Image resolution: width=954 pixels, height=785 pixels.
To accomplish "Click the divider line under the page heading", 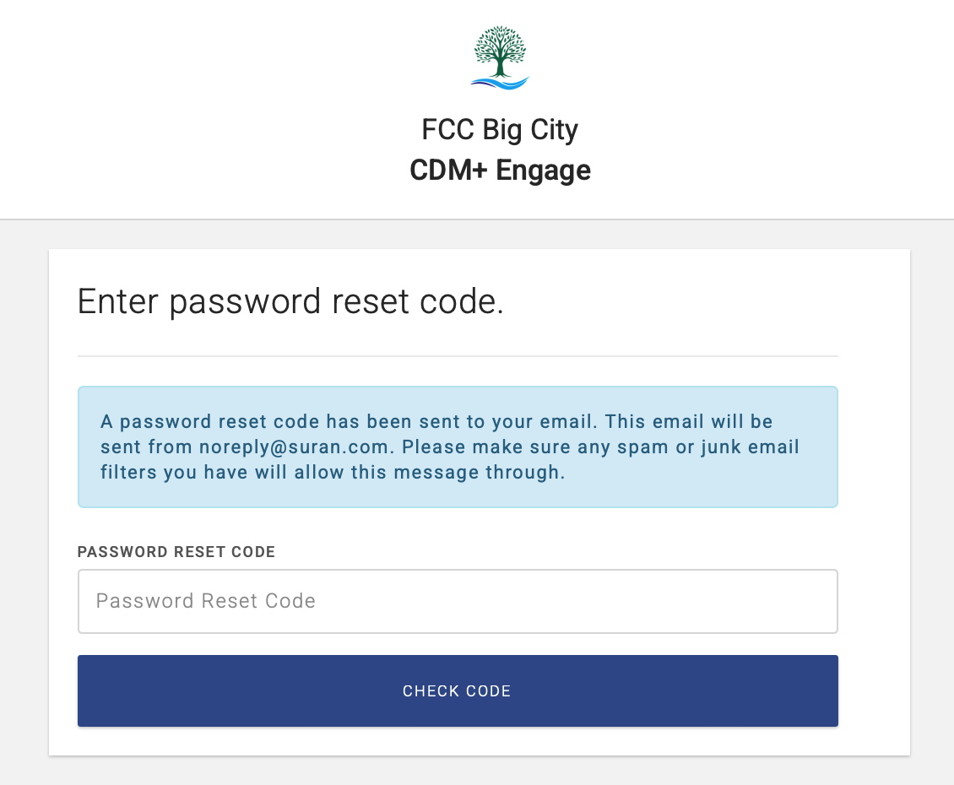I will pyautogui.click(x=457, y=355).
